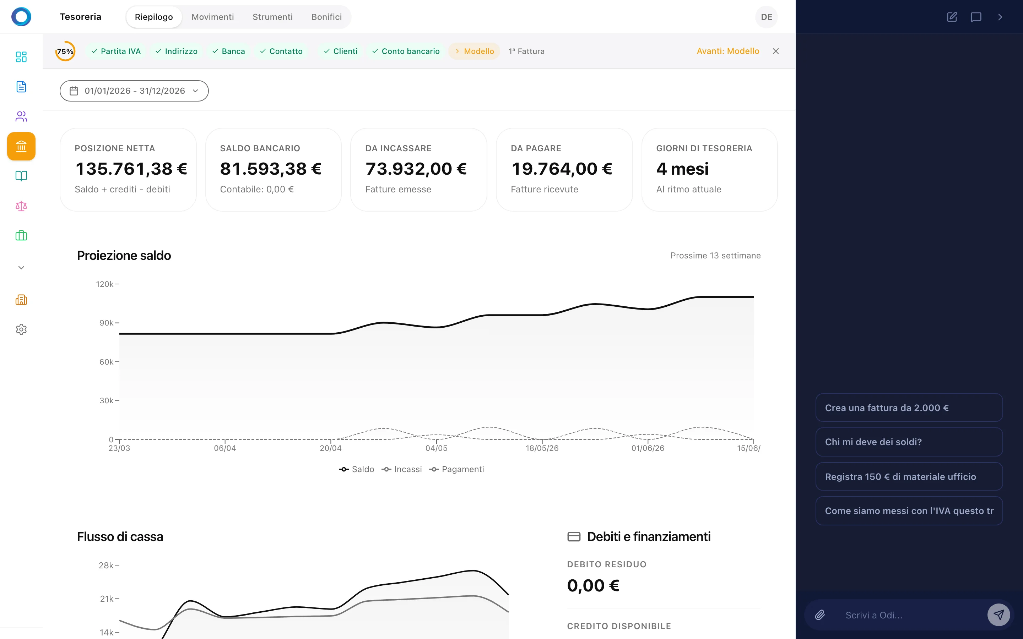Open the dashboard grid icon in sidebar
Screen dimensions: 1023x639
[x=21, y=57]
